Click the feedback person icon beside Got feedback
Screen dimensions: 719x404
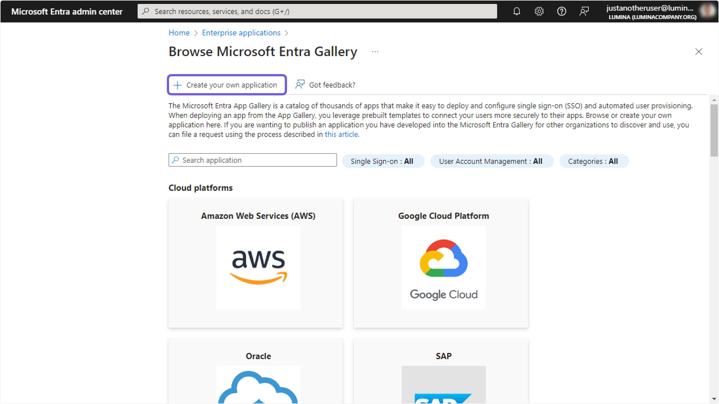tap(300, 84)
